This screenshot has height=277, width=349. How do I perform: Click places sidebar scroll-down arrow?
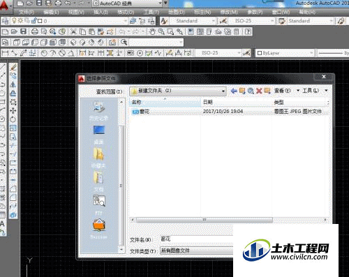click(121, 250)
